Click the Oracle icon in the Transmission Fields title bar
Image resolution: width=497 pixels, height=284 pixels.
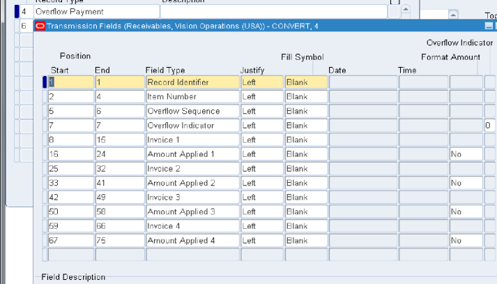click(40, 26)
